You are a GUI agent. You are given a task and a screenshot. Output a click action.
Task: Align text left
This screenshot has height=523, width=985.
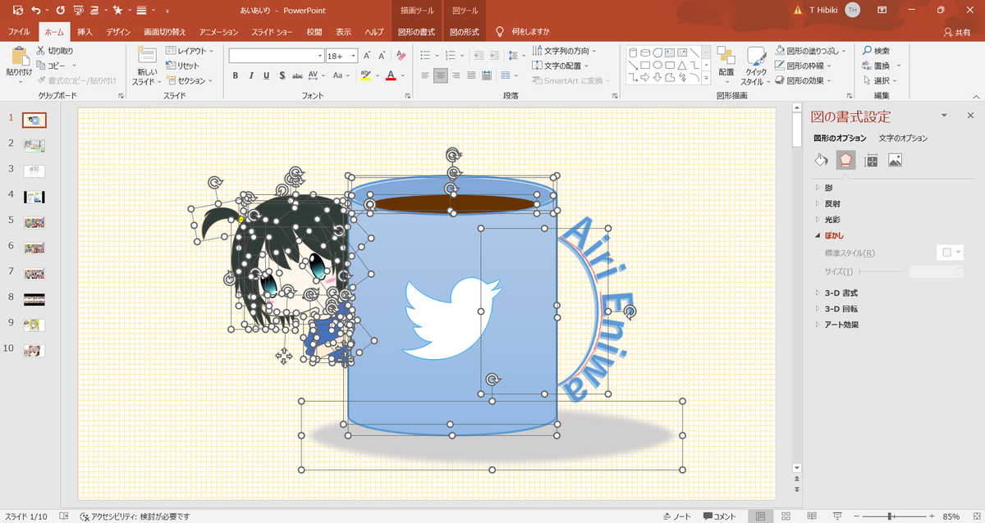(425, 75)
